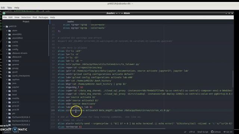Open the Tabs menu in terminal window
The width and height of the screenshot is (239, 134).
(x=10, y=7)
